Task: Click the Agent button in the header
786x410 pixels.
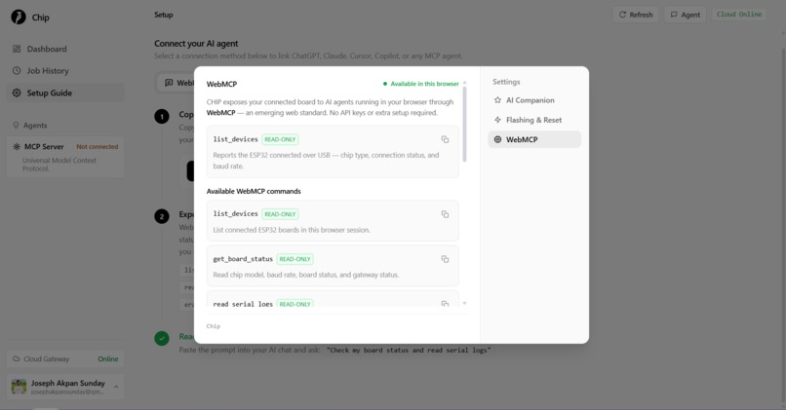Action: pos(686,15)
